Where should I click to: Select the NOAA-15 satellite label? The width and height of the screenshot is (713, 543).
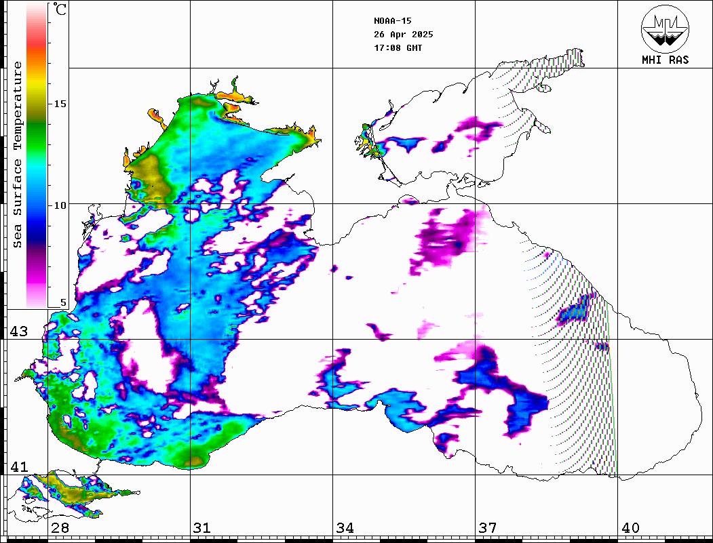pos(392,21)
